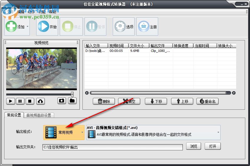Open the 帮助 menu
The height and width of the screenshot is (166, 250).
[x=52, y=12]
